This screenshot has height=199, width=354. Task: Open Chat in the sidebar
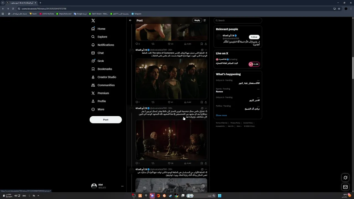coord(98,53)
